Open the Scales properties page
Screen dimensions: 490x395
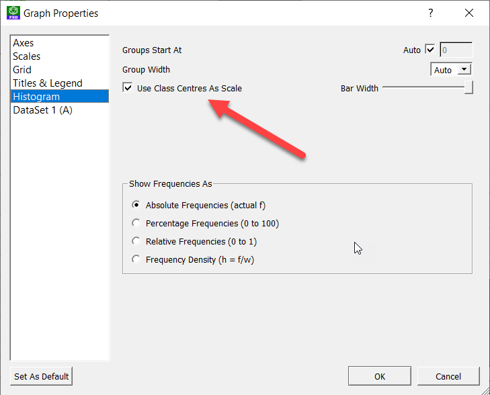27,56
